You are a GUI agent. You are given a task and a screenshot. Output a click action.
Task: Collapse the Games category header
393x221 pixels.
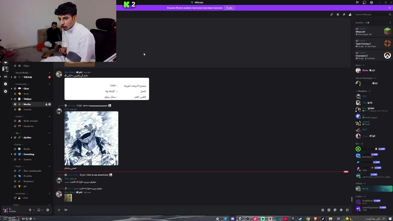pos(18,144)
